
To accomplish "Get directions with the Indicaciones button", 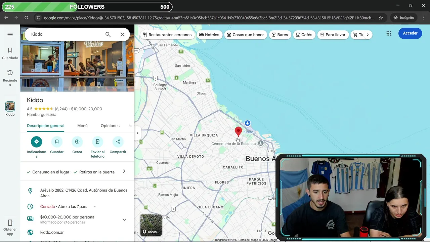I will [37, 142].
